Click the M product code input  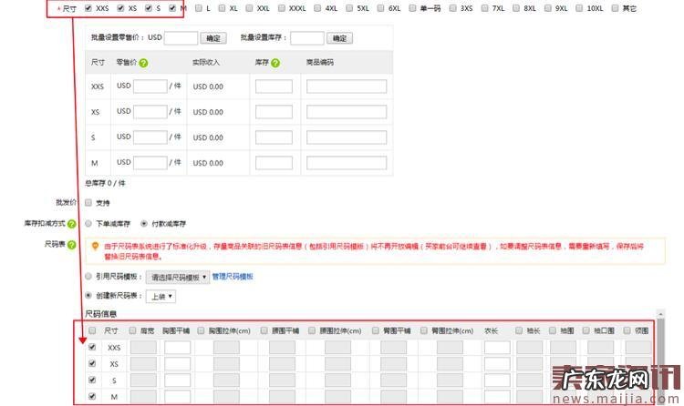(347, 163)
